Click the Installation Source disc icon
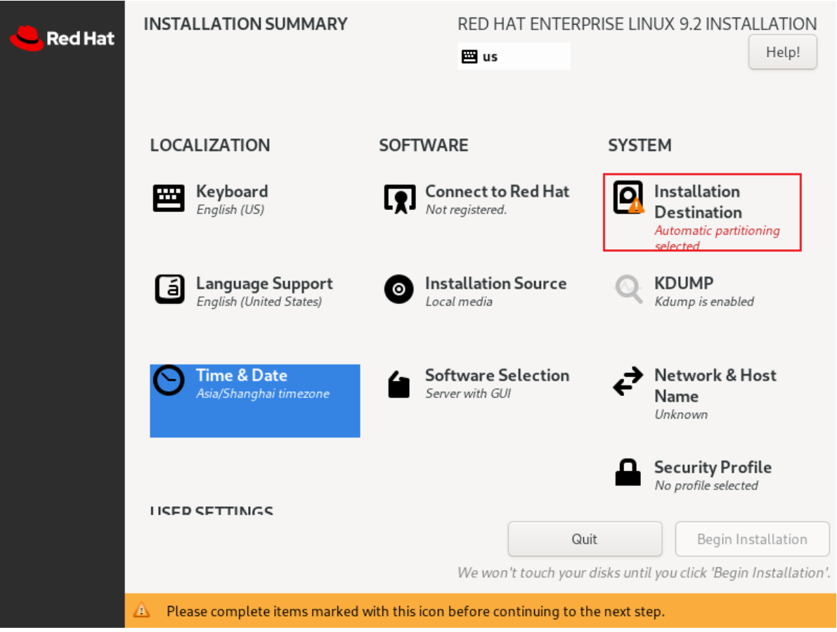837x632 pixels. tap(398, 289)
